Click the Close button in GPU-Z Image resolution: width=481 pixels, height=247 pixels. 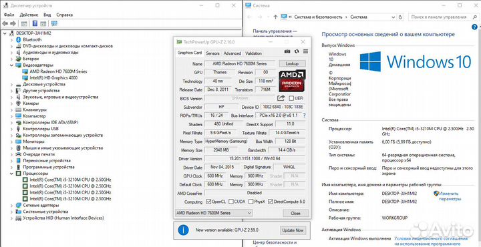296,213
